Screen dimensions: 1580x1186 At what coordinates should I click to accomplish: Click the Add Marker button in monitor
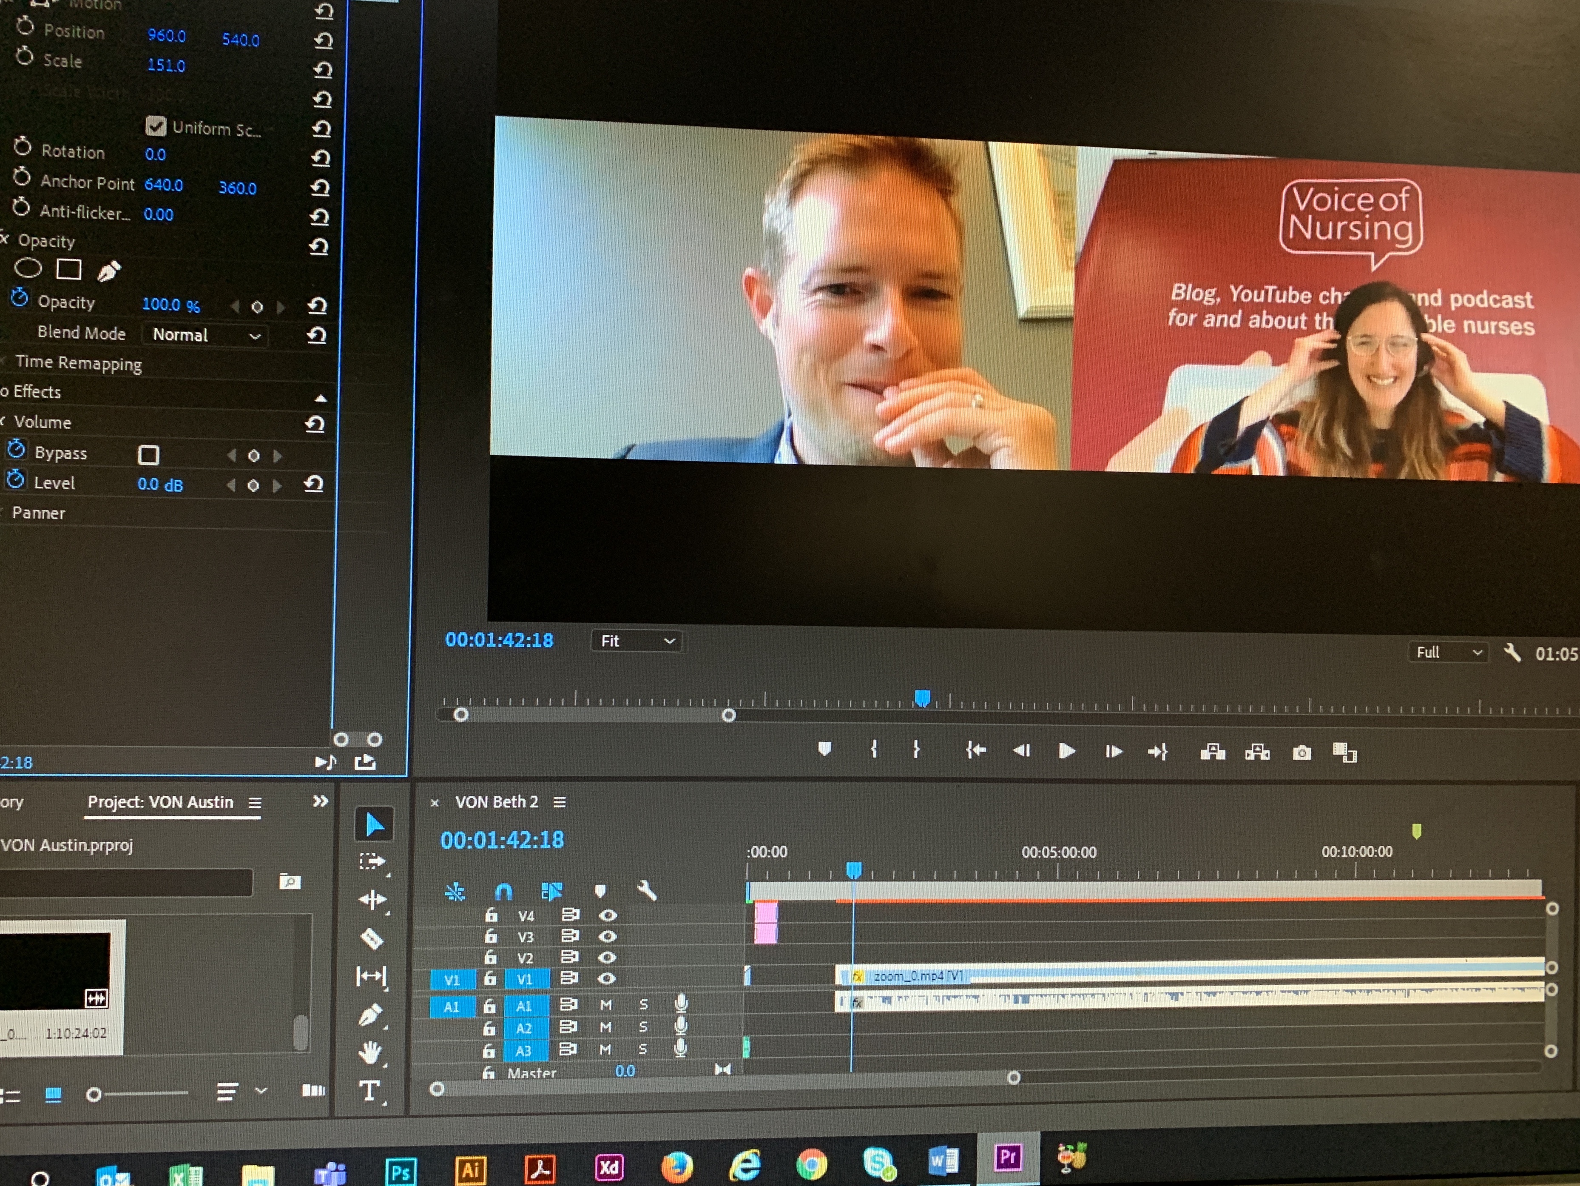coord(824,749)
